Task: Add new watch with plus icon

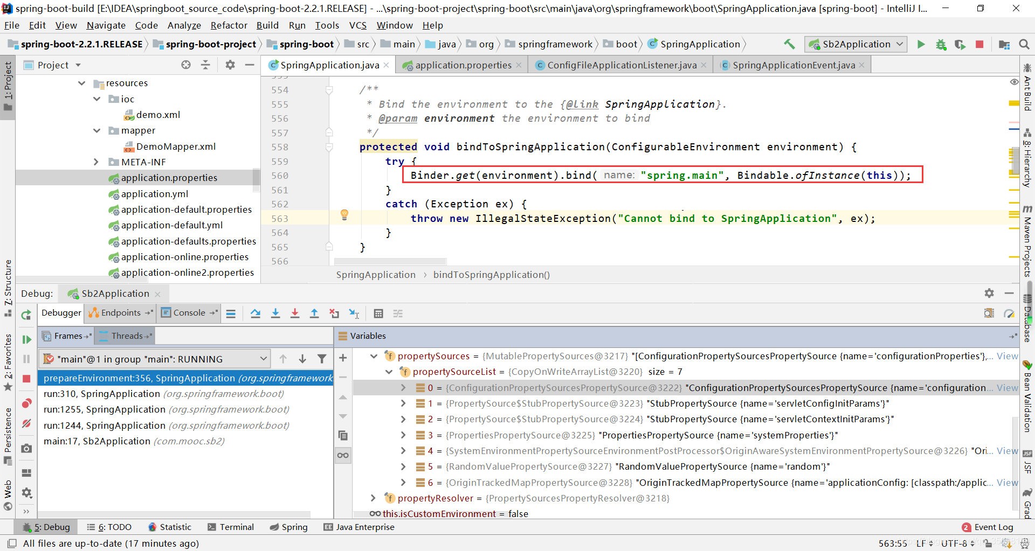Action: 343,358
